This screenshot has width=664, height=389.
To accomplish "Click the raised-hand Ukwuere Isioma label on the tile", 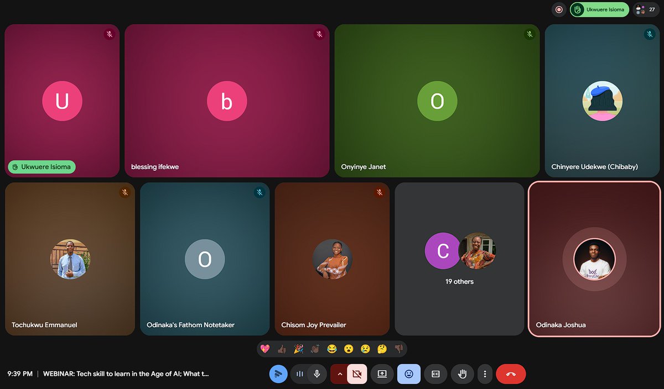I will pyautogui.click(x=41, y=166).
